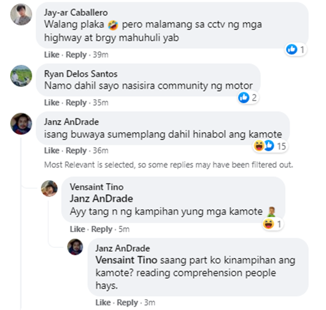
Task: Open Janz AnDrade's avatar in nested reply
Action: coord(75,247)
